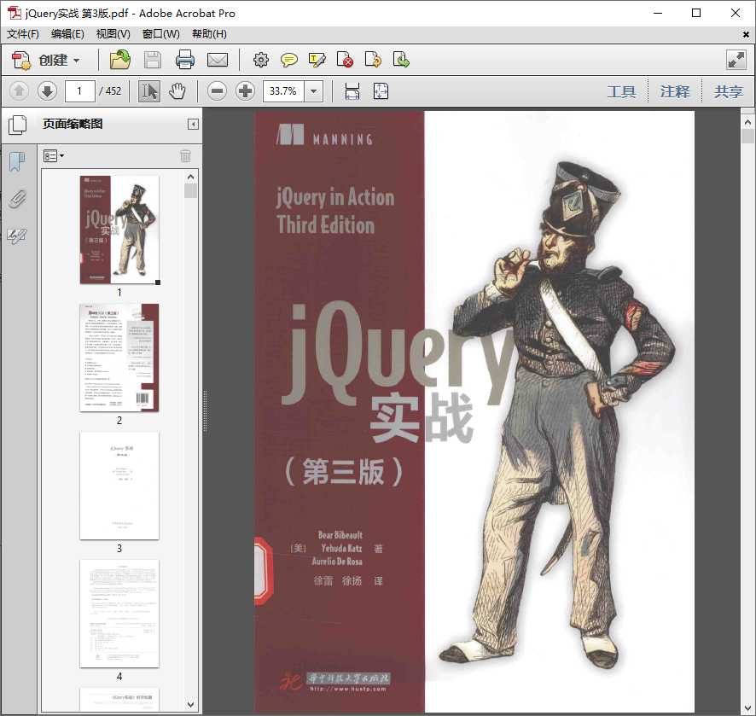
Task: Zoom in using the plus icon
Action: (x=245, y=90)
